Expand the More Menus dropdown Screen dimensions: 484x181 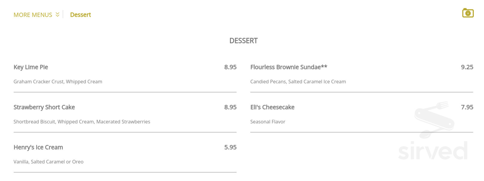coord(33,15)
